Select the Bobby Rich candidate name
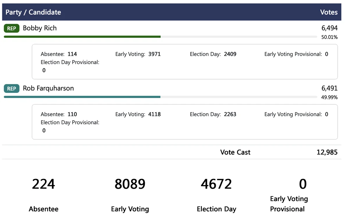This screenshot has height=219, width=349. pos(40,28)
